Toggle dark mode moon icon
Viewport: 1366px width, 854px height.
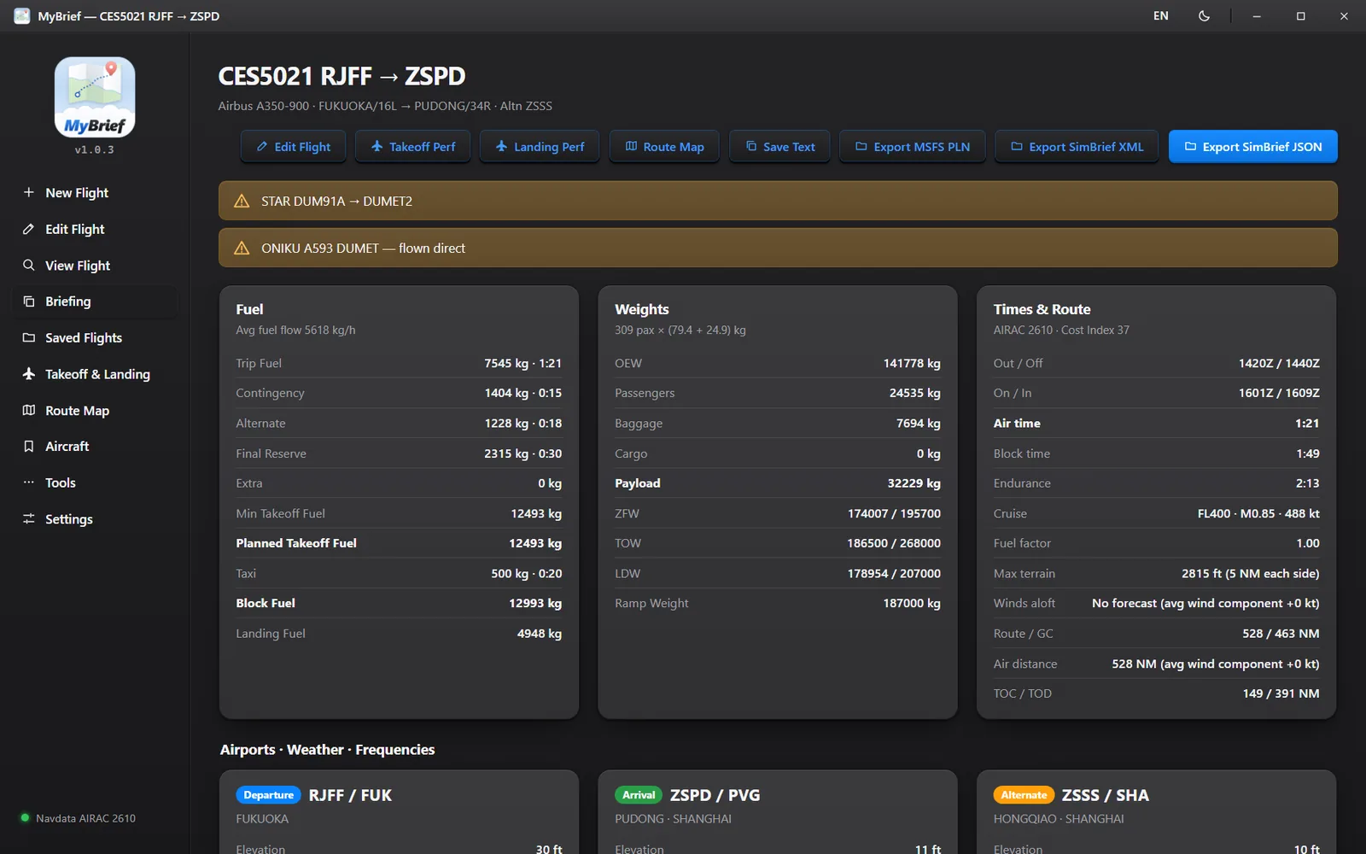1204,16
